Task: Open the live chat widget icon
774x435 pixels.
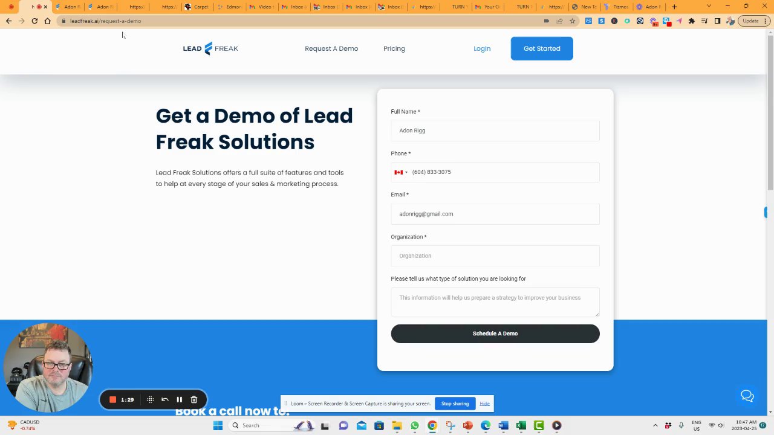Action: click(747, 396)
